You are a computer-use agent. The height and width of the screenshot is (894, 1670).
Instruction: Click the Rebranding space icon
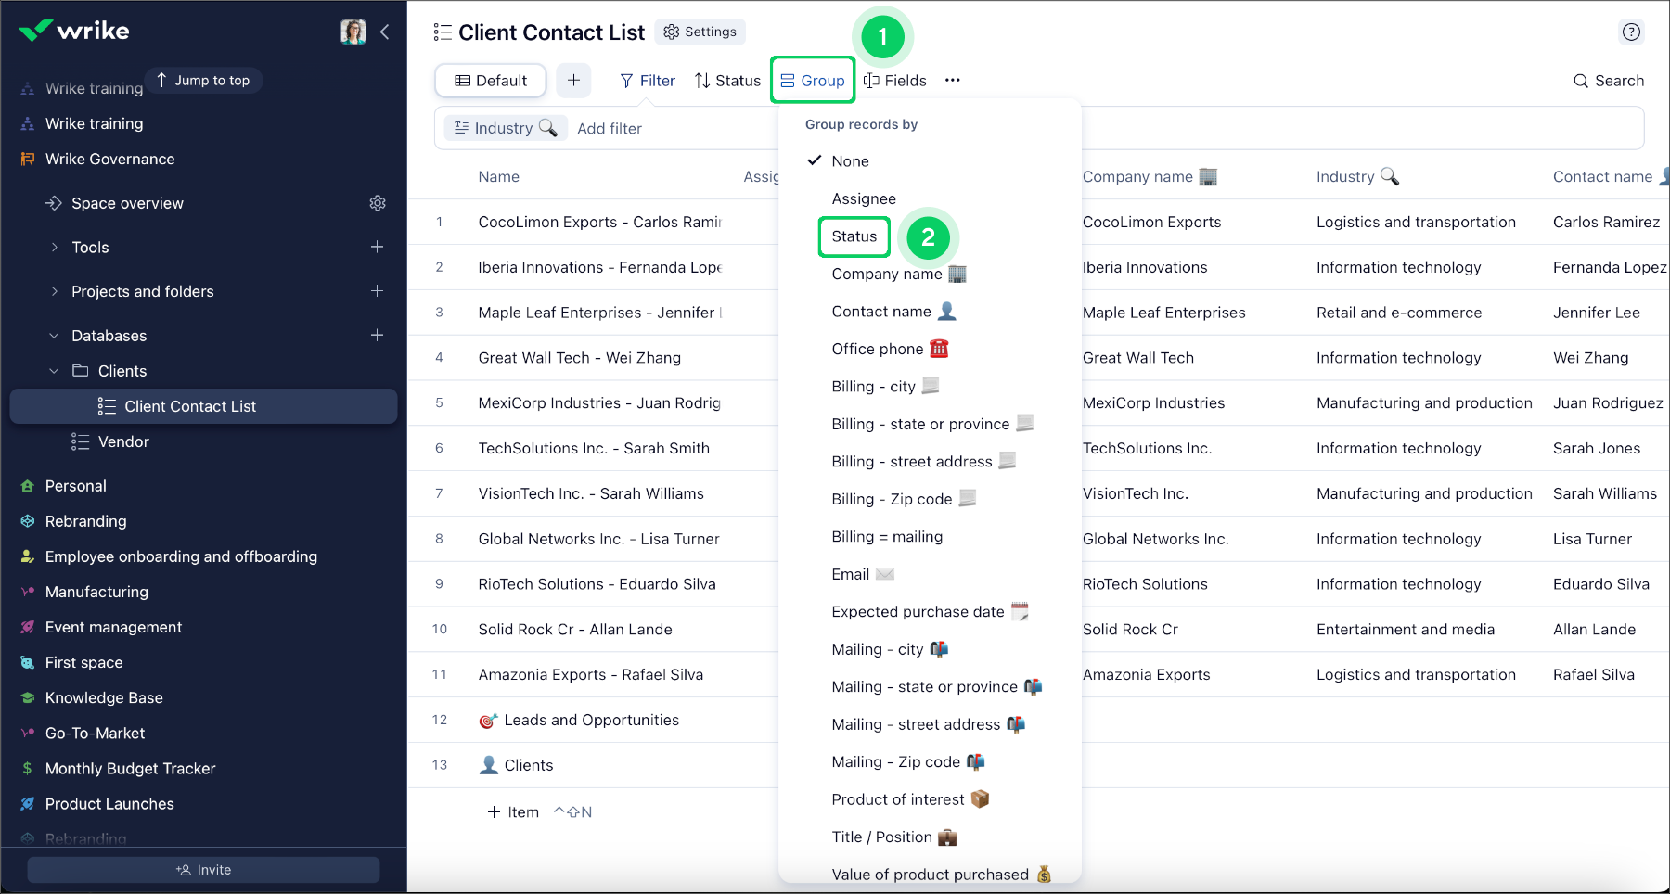click(x=28, y=521)
